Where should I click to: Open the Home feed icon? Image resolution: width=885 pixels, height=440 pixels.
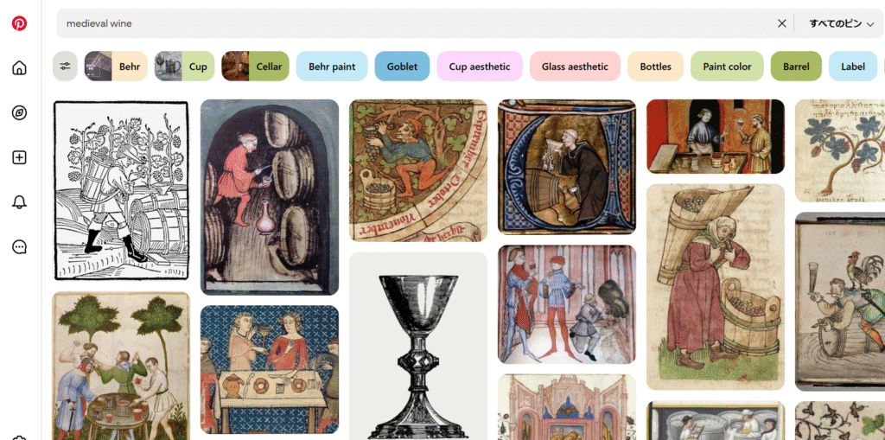pyautogui.click(x=19, y=67)
